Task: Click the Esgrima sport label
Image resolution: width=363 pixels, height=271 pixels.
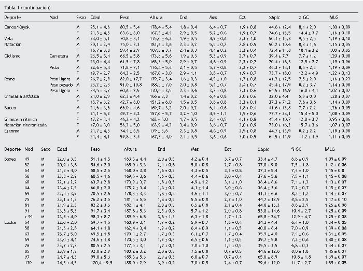Action: 11,132
